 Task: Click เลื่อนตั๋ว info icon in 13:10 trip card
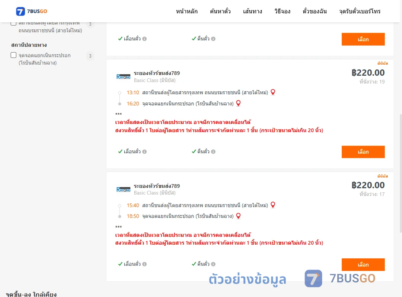pos(144,152)
